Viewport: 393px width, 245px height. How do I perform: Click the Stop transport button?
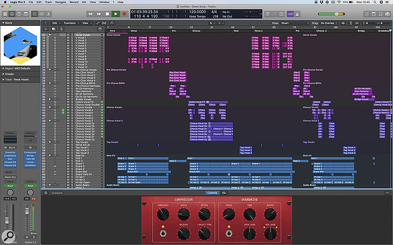point(107,14)
